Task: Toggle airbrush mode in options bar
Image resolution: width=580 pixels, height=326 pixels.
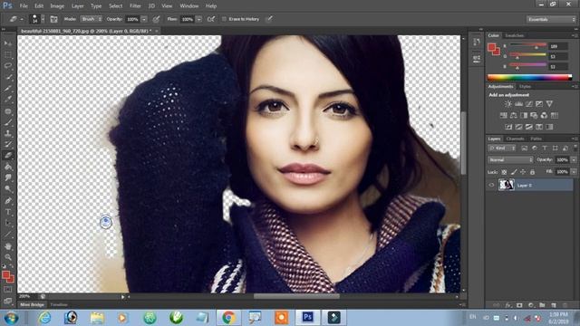Action: [x=211, y=19]
